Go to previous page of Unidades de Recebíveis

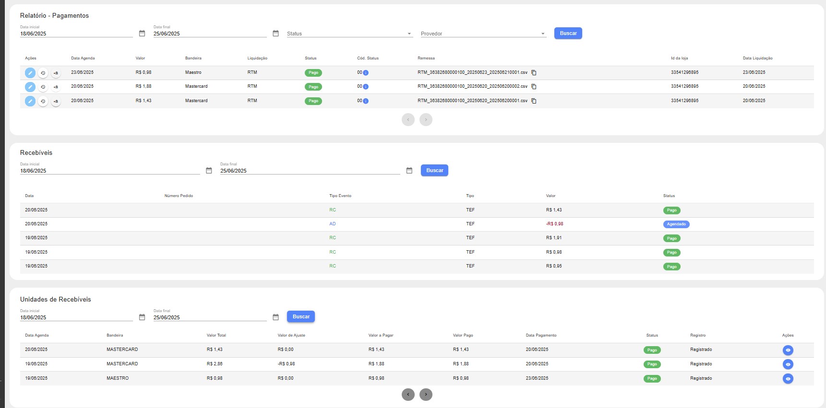click(x=408, y=395)
